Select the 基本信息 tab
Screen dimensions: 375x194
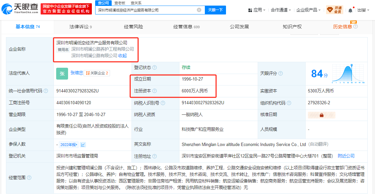pos(28,27)
